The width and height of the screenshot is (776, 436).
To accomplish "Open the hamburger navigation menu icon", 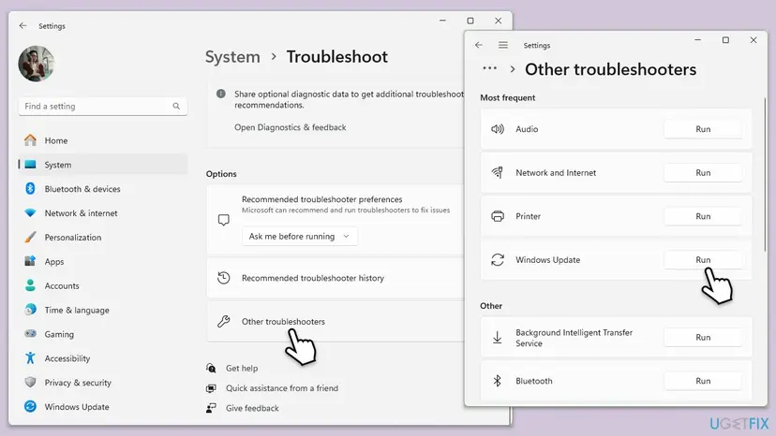I will coord(503,45).
